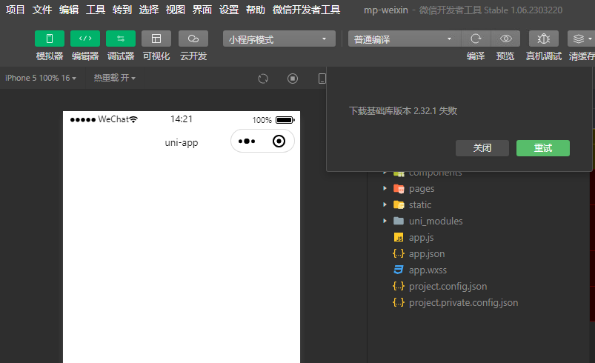Open the 项目 menu

(15, 10)
